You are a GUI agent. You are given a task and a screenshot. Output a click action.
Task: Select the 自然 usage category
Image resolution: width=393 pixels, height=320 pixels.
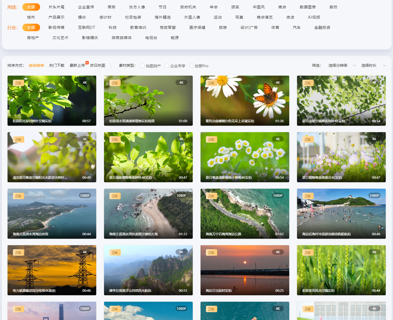click(333, 7)
